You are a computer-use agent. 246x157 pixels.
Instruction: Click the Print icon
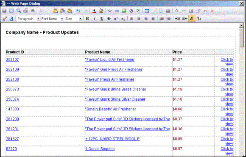point(25,11)
